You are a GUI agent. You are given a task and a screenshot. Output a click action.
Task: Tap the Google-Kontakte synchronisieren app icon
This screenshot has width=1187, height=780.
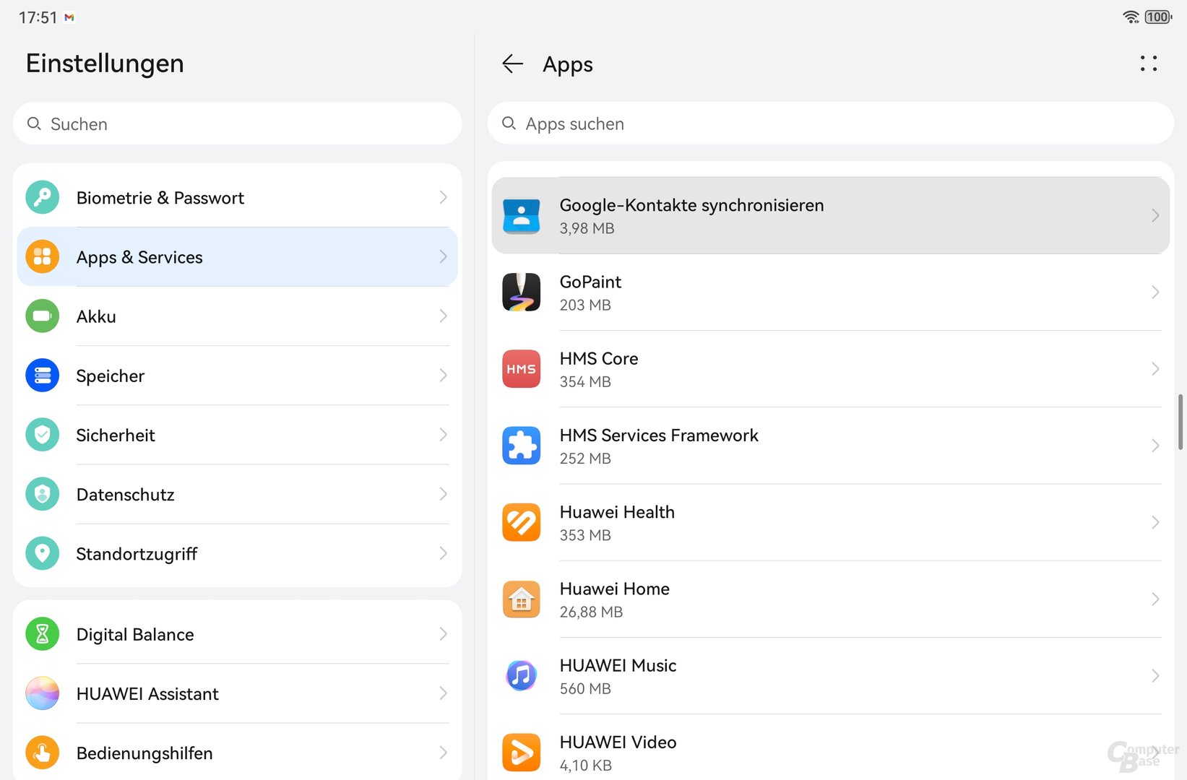click(x=521, y=215)
